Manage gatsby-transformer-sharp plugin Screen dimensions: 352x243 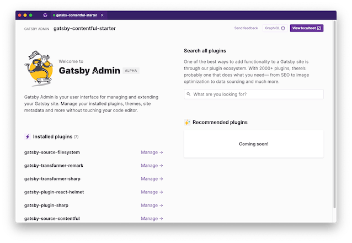(152, 179)
